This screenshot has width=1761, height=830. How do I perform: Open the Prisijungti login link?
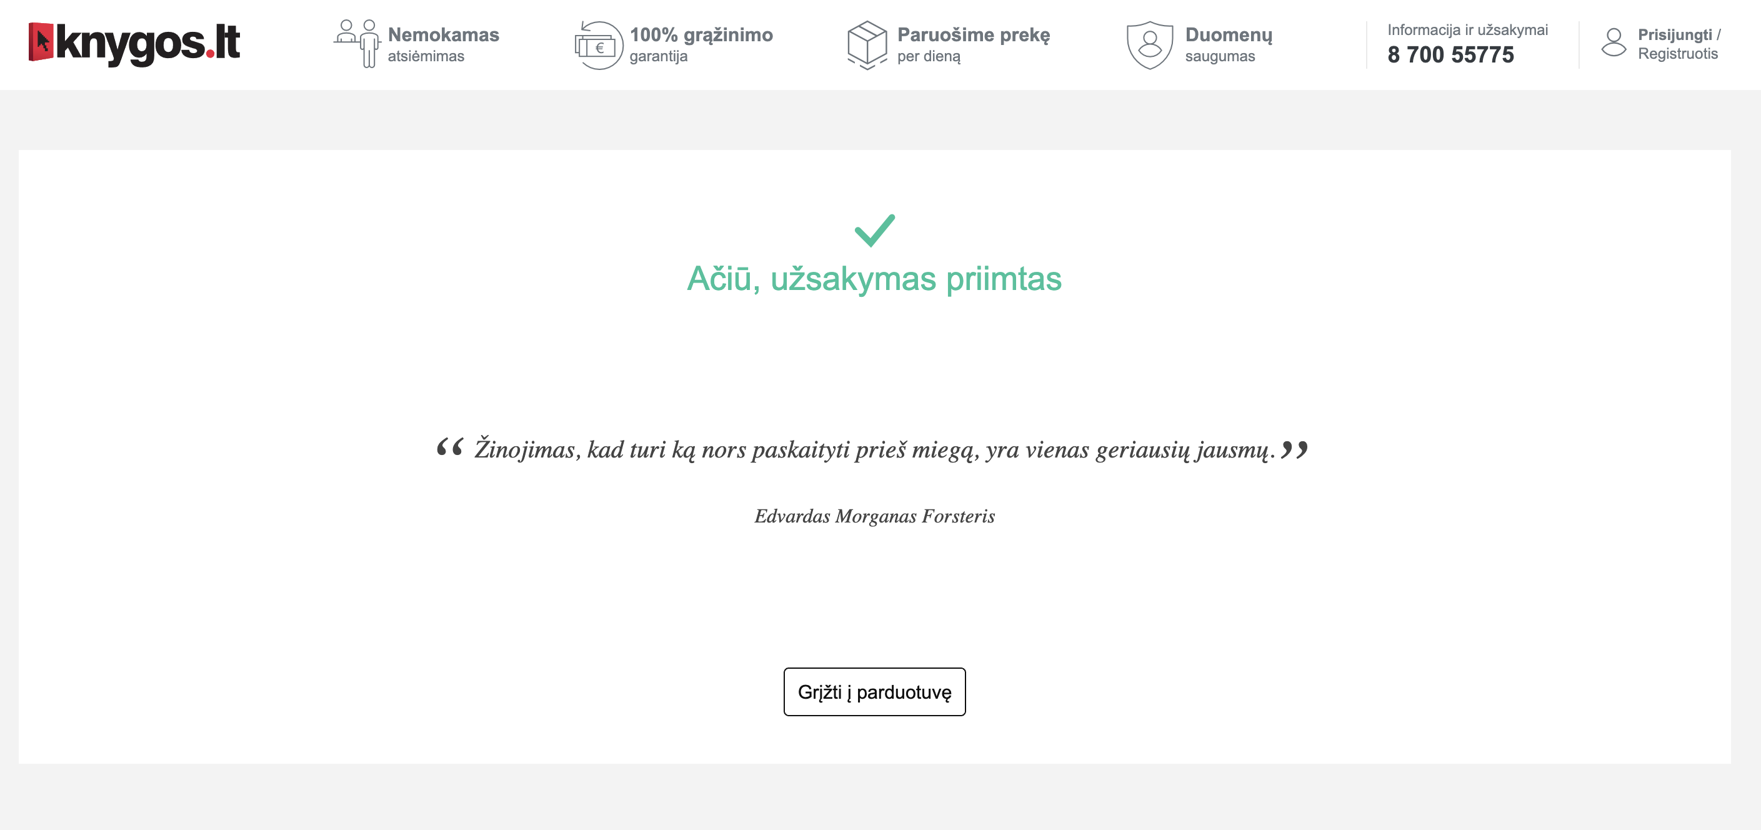pos(1674,34)
